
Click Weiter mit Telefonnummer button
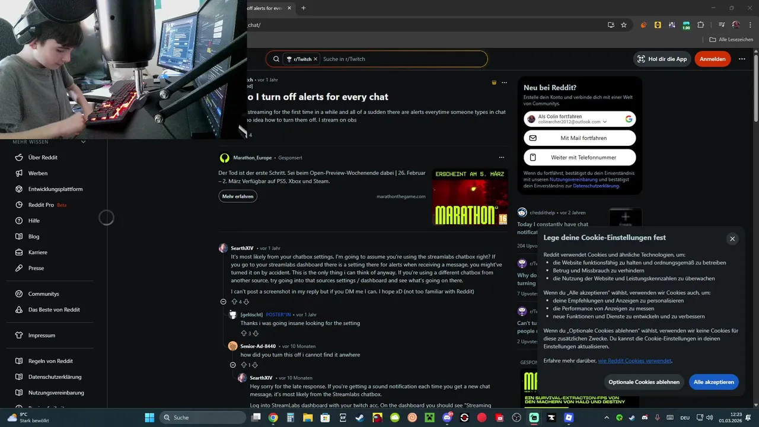579,157
